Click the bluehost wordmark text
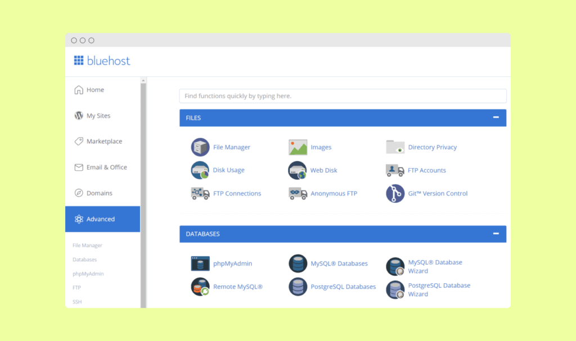The image size is (576, 341). (x=109, y=61)
